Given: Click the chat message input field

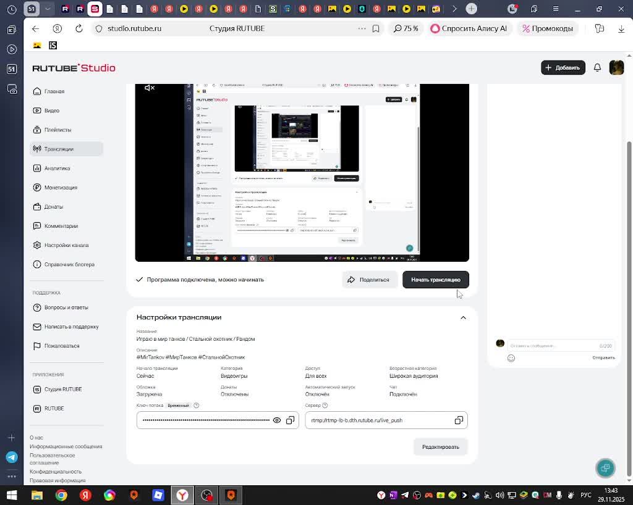Looking at the screenshot, I should [561, 346].
